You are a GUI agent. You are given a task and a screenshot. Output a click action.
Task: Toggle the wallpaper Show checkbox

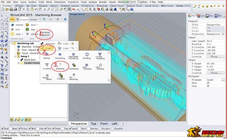[x=208, y=83]
